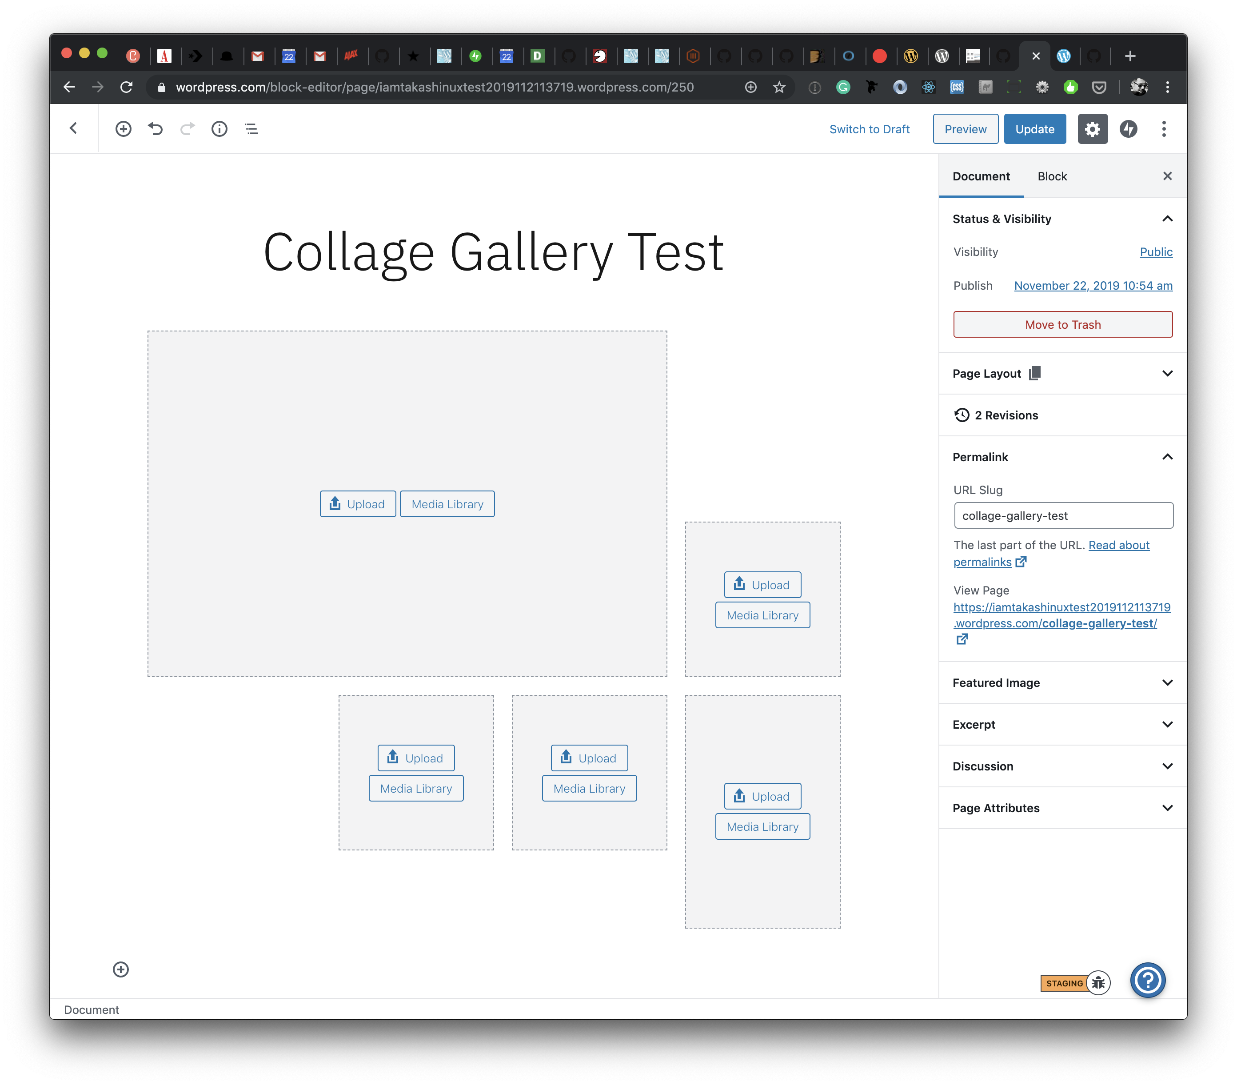Click the blue help question mark icon
This screenshot has height=1085, width=1237.
(x=1147, y=980)
